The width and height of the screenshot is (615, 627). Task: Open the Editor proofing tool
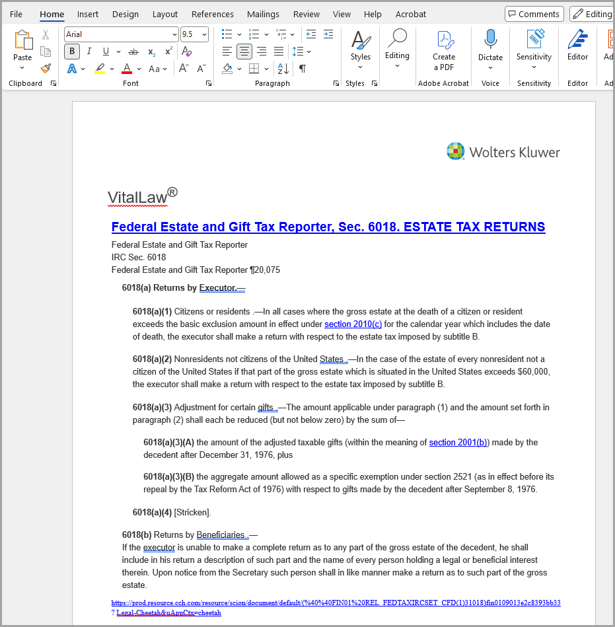click(577, 45)
